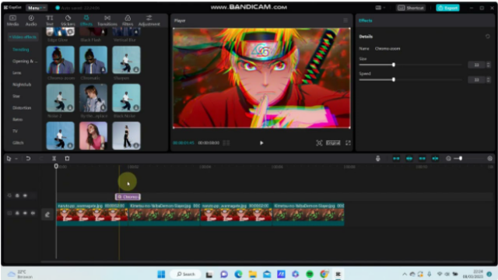Undo the last action
Viewport: 498px width, 280px height.
(28, 159)
